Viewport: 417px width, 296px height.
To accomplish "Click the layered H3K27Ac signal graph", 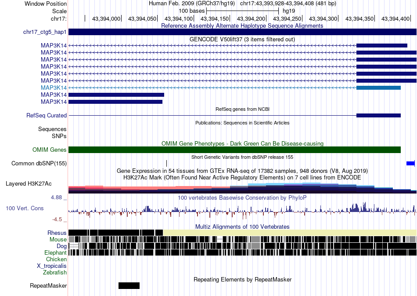I will point(243,188).
